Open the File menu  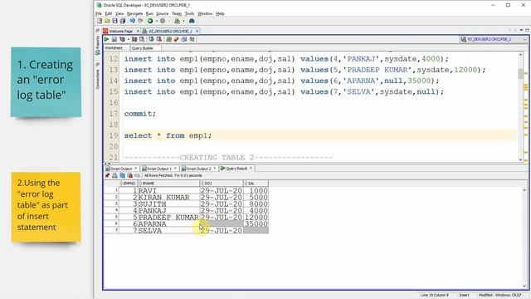pos(99,13)
